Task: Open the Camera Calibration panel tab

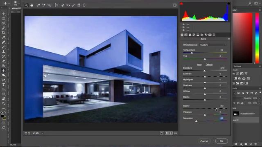Action: [x=210, y=35]
